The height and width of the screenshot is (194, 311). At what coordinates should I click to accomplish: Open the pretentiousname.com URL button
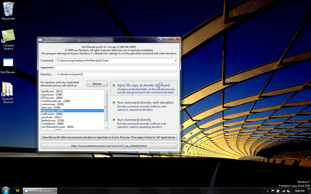(109, 146)
